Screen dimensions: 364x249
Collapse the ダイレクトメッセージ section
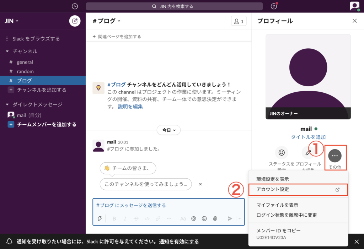7,104
